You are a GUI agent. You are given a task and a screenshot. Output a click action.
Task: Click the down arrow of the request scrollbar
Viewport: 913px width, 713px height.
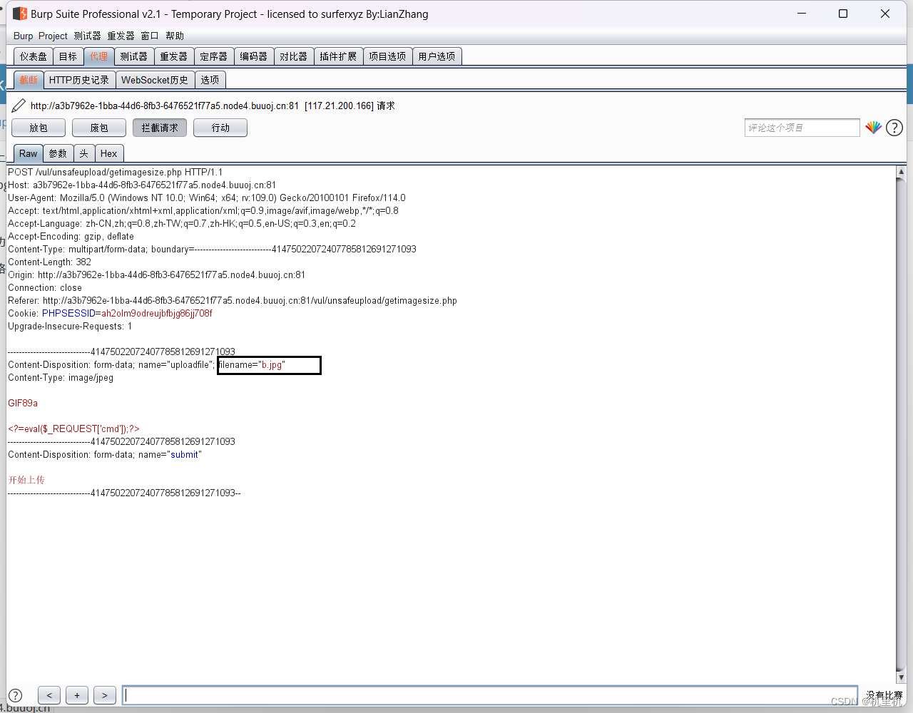point(901,677)
